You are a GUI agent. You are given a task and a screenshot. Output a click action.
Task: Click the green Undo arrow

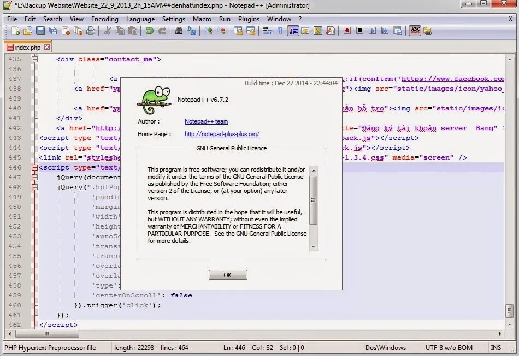pos(149,31)
